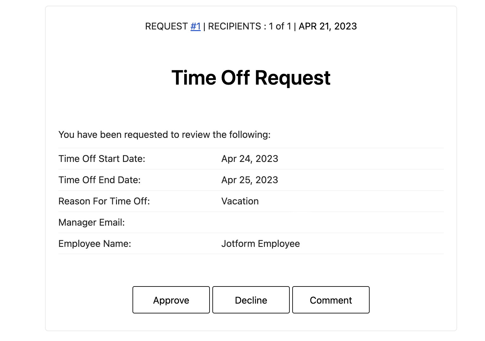Click the Time Off Request heading
This screenshot has height=341, width=485.
tap(251, 78)
